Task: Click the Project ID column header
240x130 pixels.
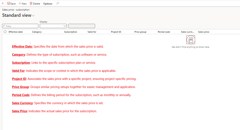Action: [116, 32]
